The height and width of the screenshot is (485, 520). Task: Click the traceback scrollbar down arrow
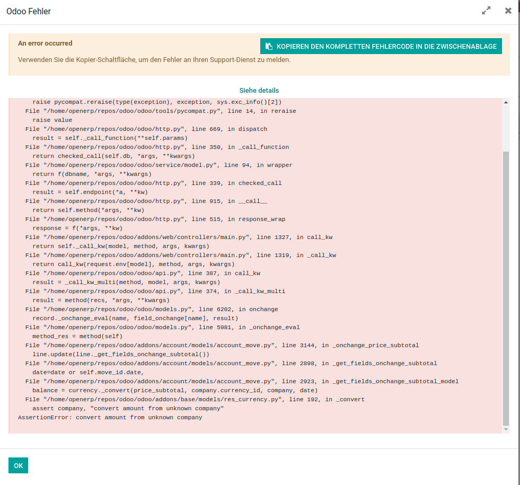point(506,429)
